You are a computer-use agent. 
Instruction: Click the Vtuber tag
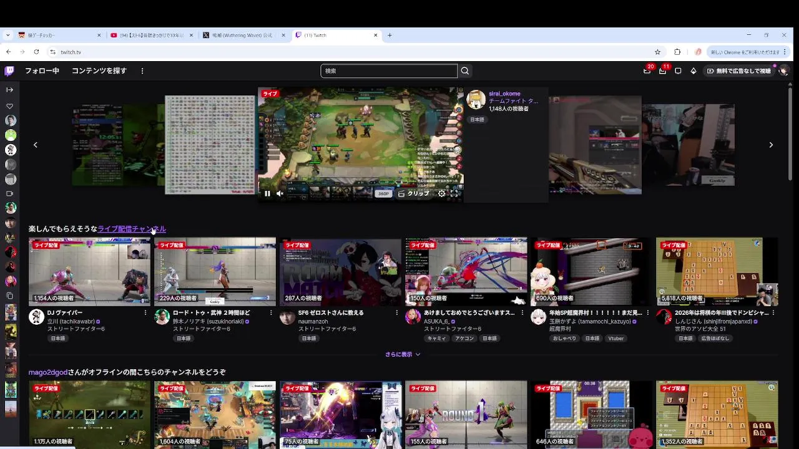[x=615, y=339]
